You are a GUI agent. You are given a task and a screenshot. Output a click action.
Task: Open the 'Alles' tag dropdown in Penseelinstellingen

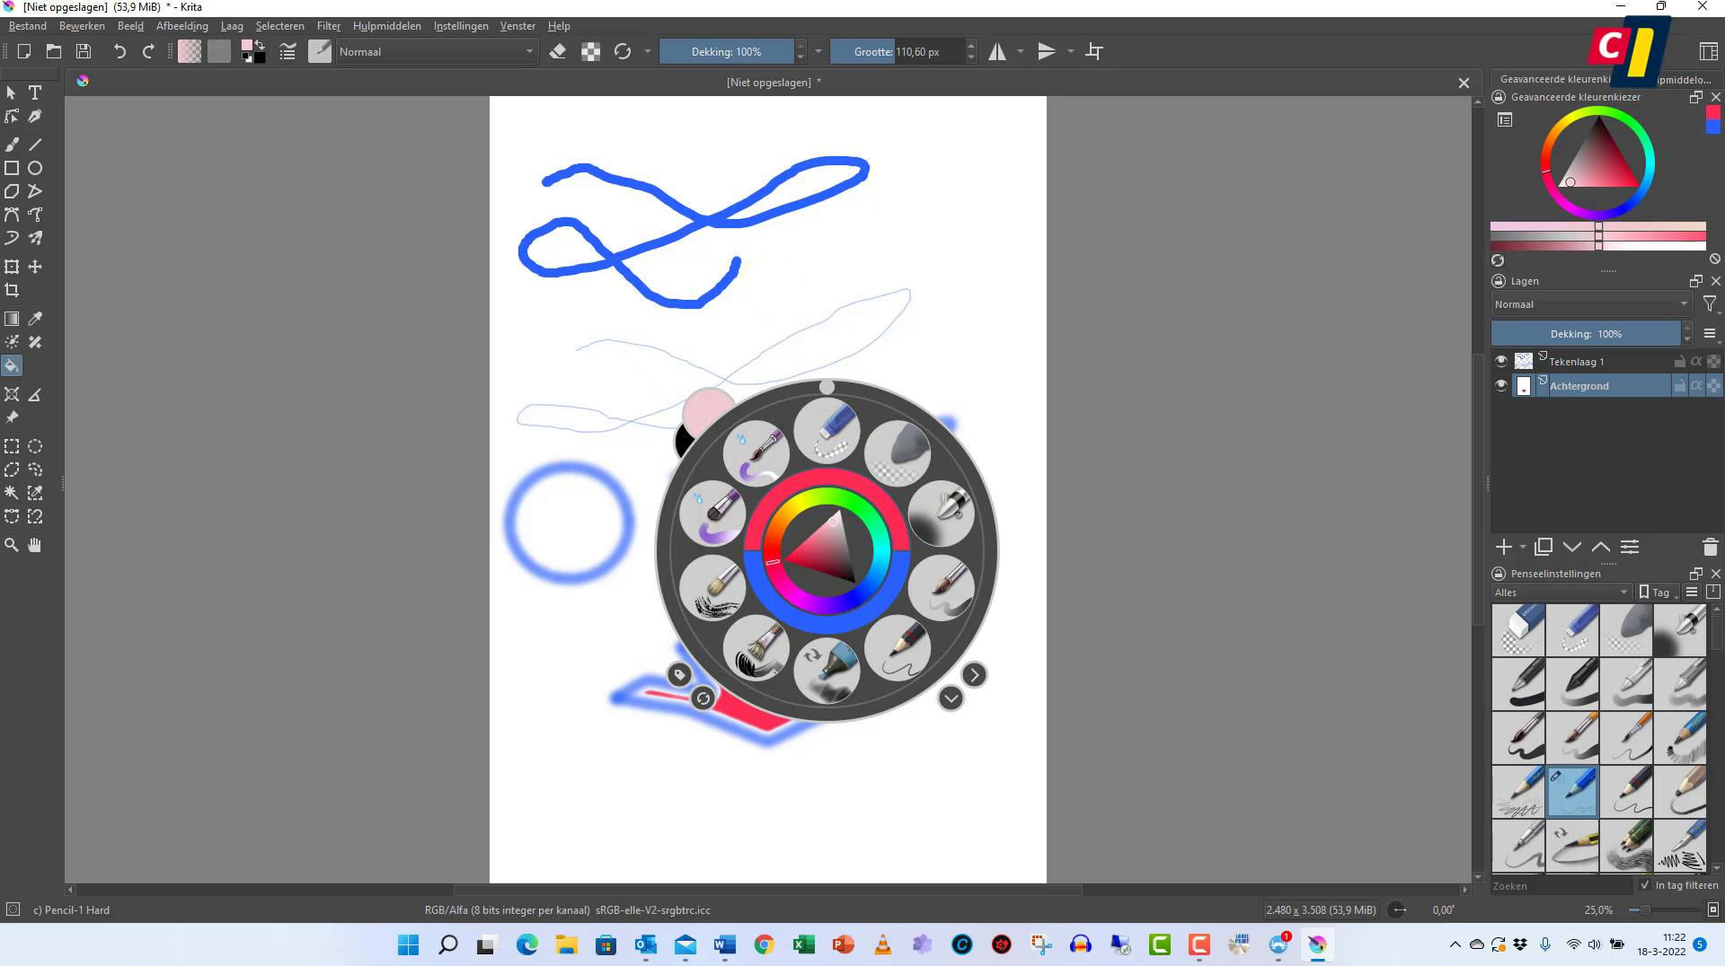1559,593
